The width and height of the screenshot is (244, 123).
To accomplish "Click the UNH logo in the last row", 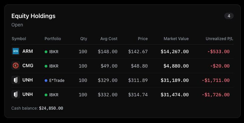I will pos(16,94).
